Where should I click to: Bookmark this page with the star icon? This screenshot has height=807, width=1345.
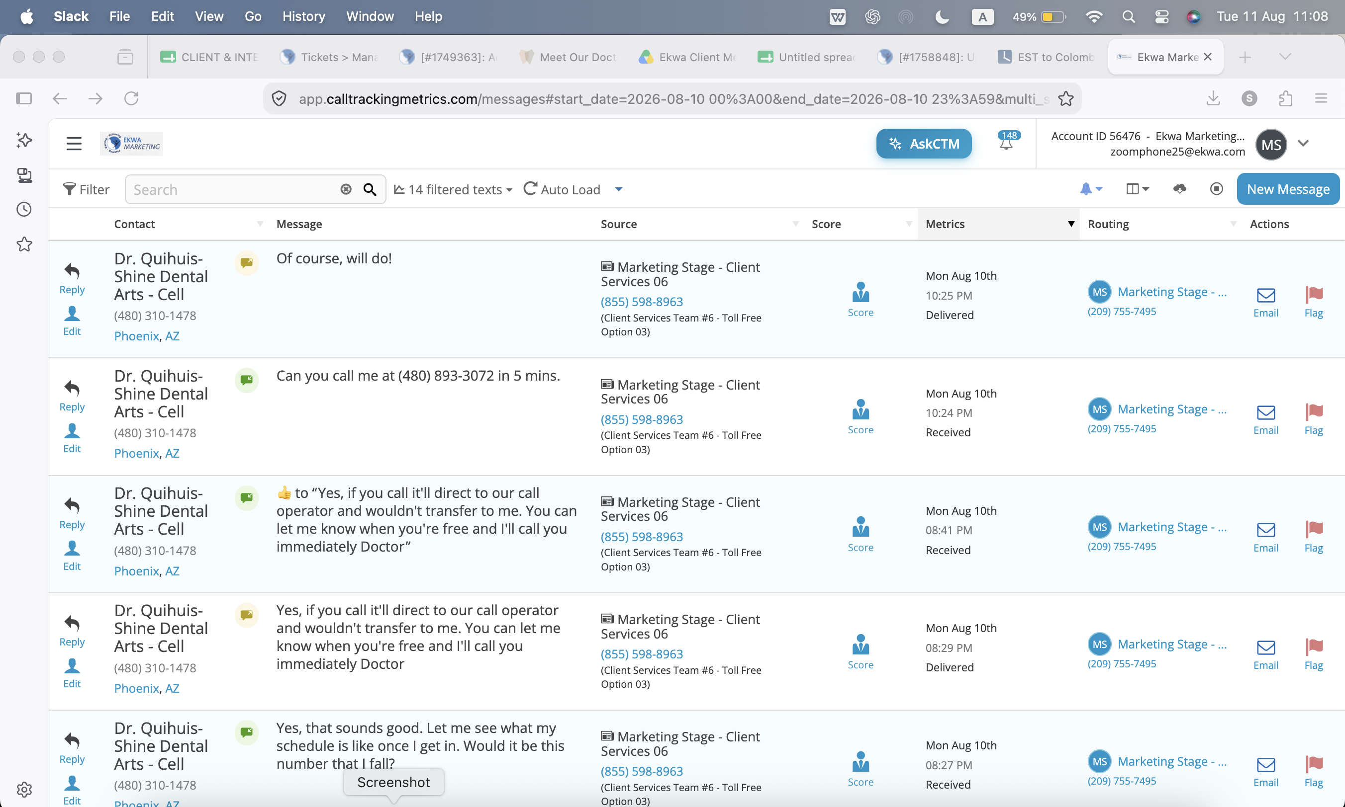(x=1066, y=98)
